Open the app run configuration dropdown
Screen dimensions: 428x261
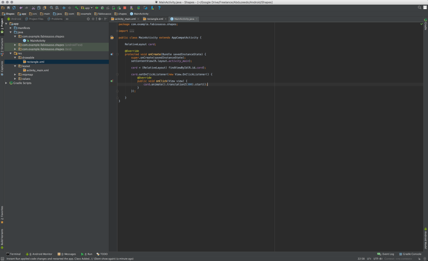(x=87, y=8)
